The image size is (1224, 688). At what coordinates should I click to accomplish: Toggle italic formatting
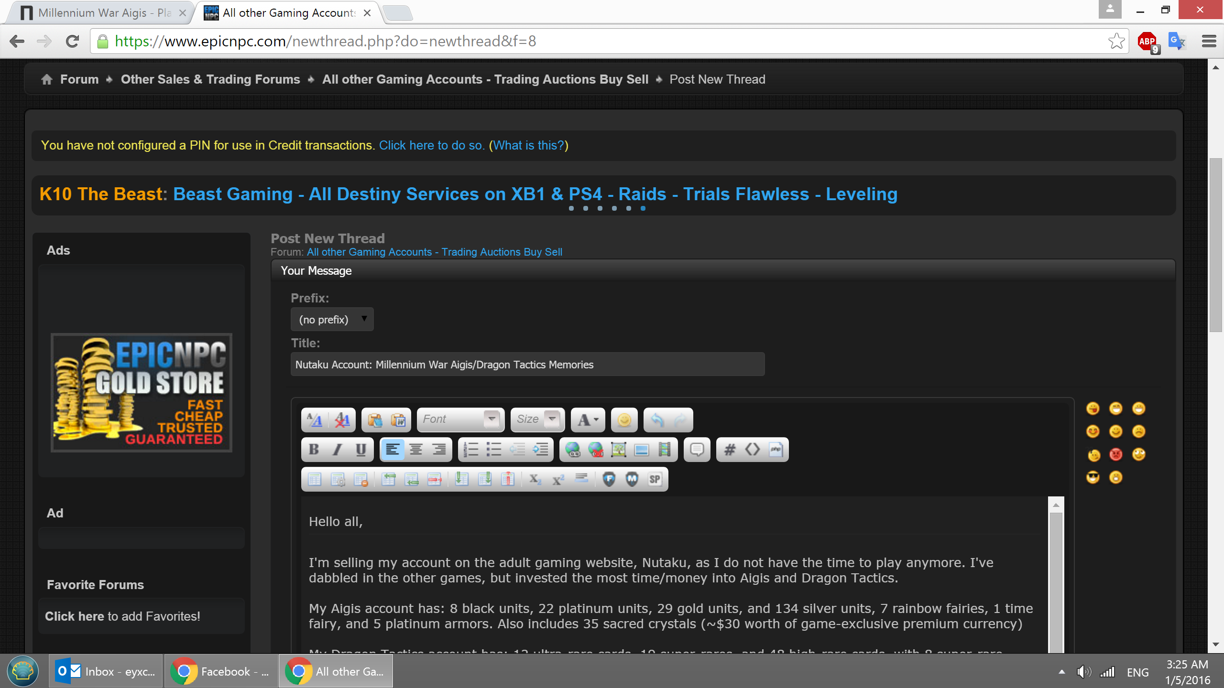pyautogui.click(x=338, y=450)
